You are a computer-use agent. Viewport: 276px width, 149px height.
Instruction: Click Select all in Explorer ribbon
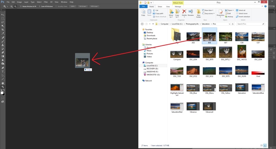(x=241, y=10)
